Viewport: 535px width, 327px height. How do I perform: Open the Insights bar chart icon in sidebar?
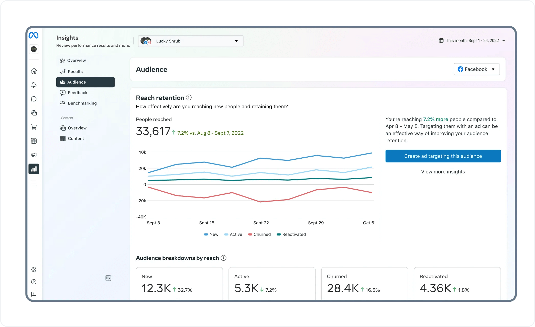(x=34, y=169)
